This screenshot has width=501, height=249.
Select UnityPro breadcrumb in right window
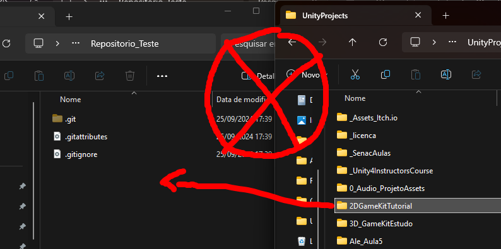point(484,42)
